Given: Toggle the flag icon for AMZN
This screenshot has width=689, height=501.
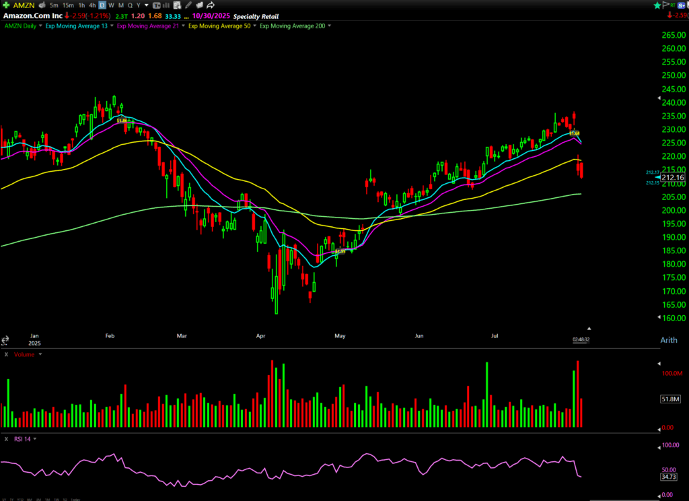Looking at the screenshot, I should click(665, 5).
